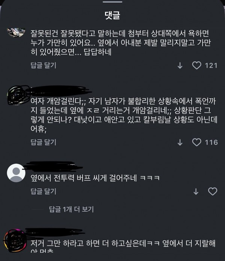The height and width of the screenshot is (261, 225).
Task: Tap the drag handle above 댓글
Action: (x=112, y=2)
